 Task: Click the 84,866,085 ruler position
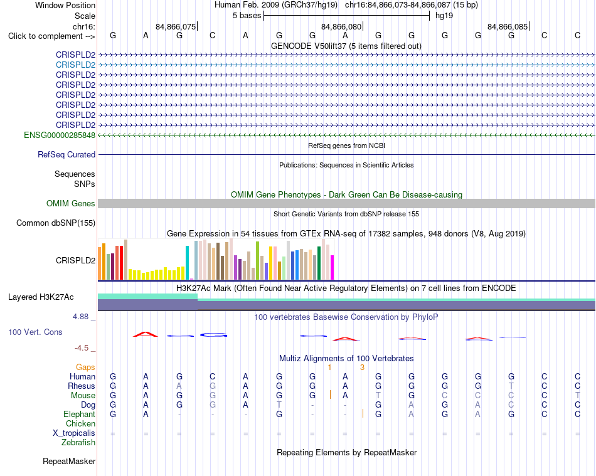click(x=508, y=26)
